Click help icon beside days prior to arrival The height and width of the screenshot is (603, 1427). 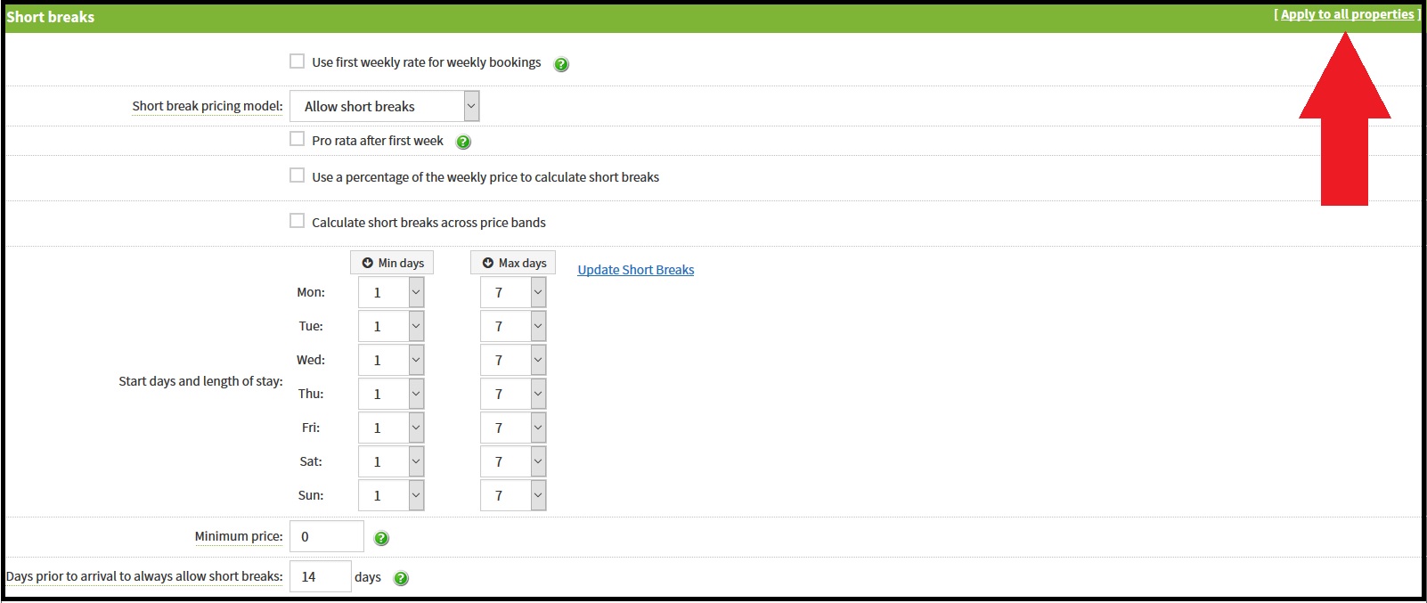(x=401, y=578)
